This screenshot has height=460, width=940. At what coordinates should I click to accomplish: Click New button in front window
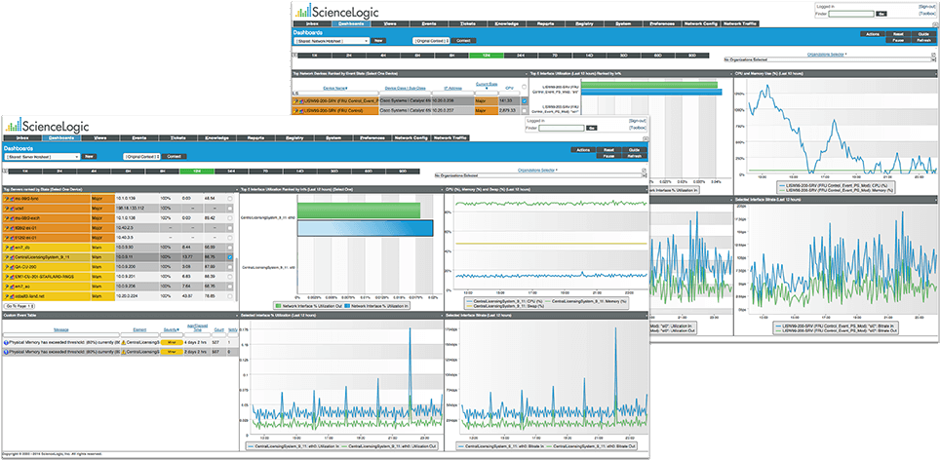[x=90, y=156]
